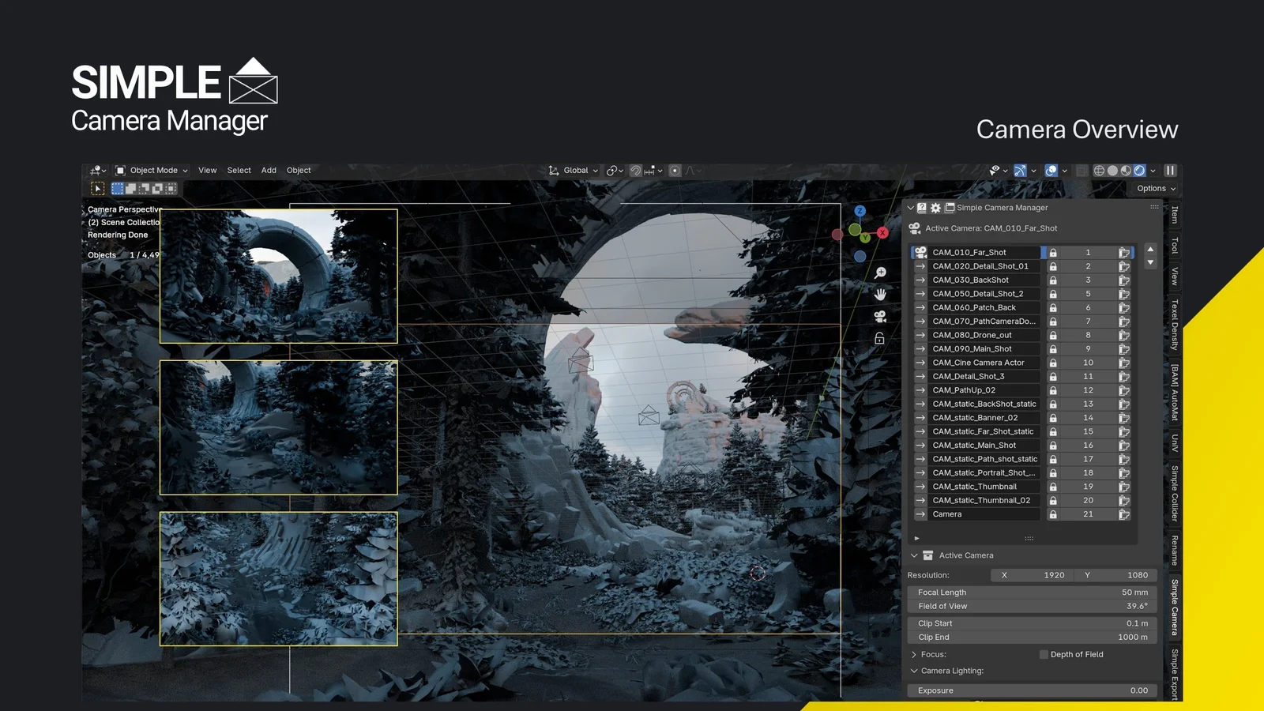Open the Select menu

coord(239,170)
